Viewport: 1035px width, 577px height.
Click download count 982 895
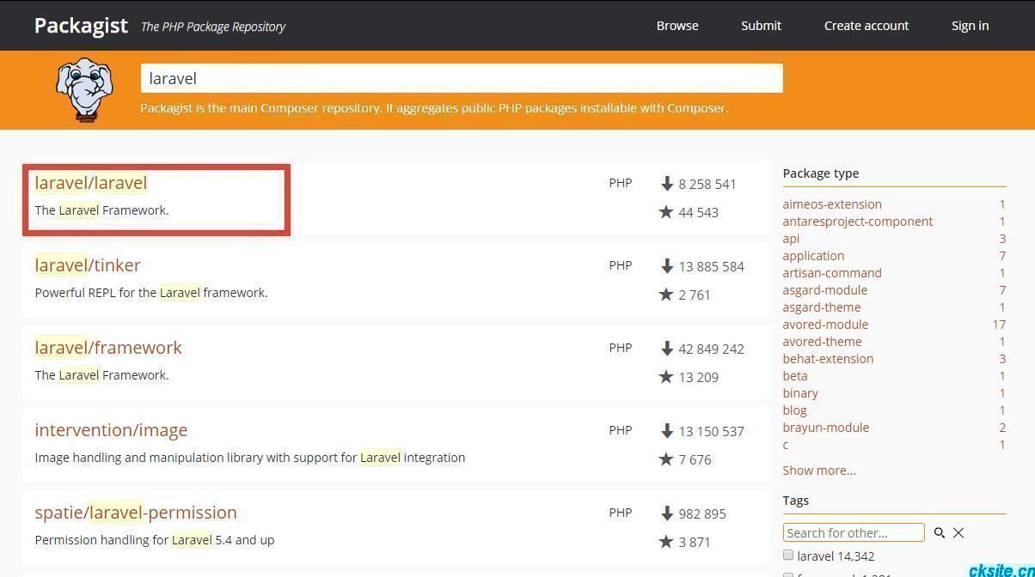702,513
